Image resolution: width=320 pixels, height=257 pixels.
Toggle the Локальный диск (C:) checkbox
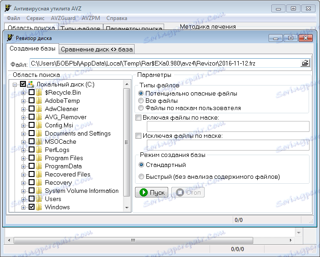click(x=23, y=84)
